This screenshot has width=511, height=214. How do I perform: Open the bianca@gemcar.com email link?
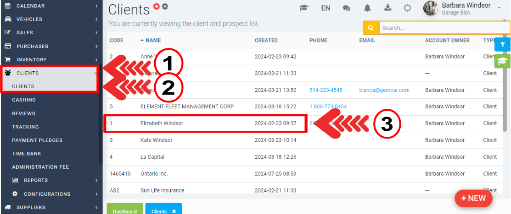pos(384,90)
